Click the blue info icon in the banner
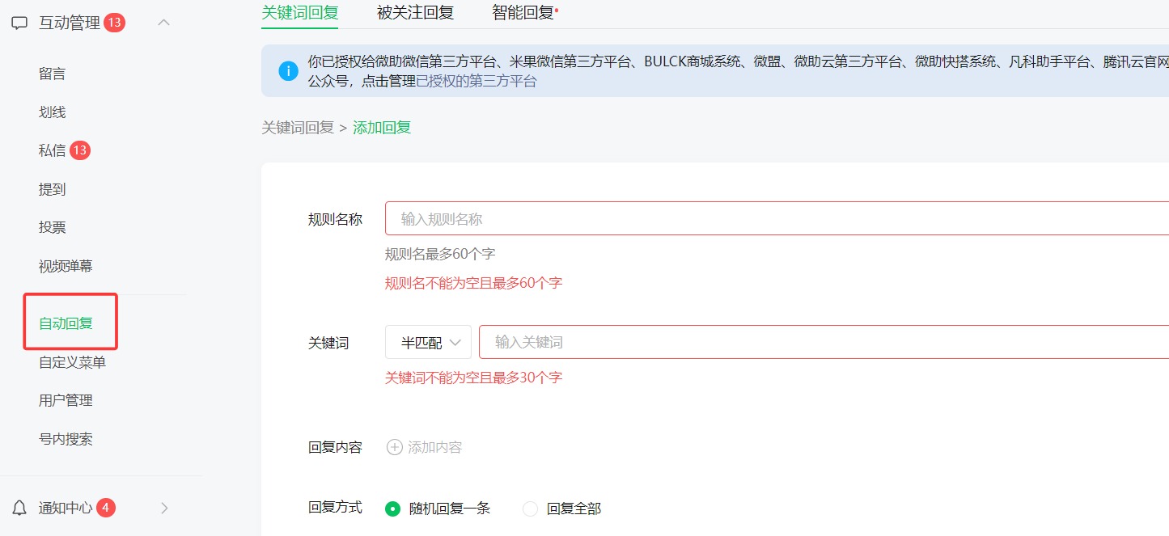The height and width of the screenshot is (536, 1169). click(288, 71)
